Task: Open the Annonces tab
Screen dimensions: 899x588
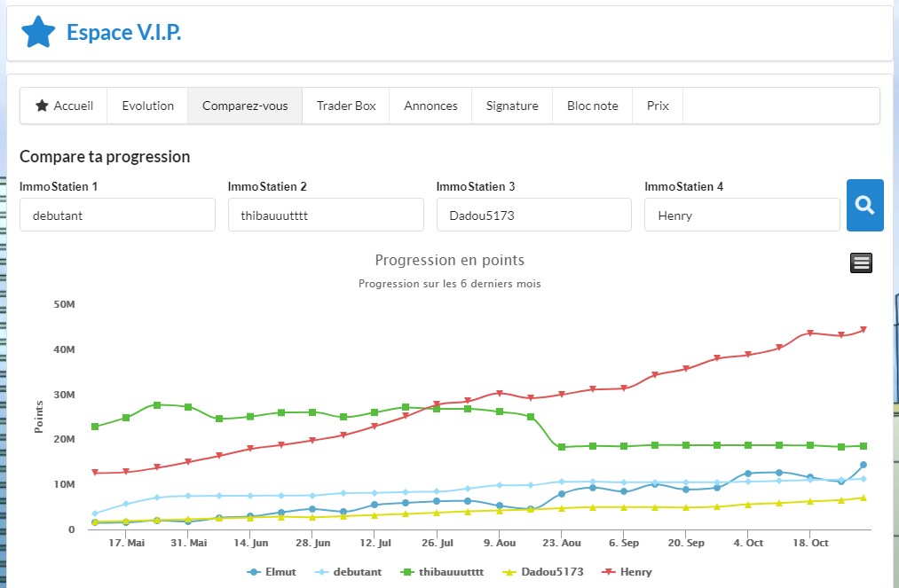Action: (430, 106)
